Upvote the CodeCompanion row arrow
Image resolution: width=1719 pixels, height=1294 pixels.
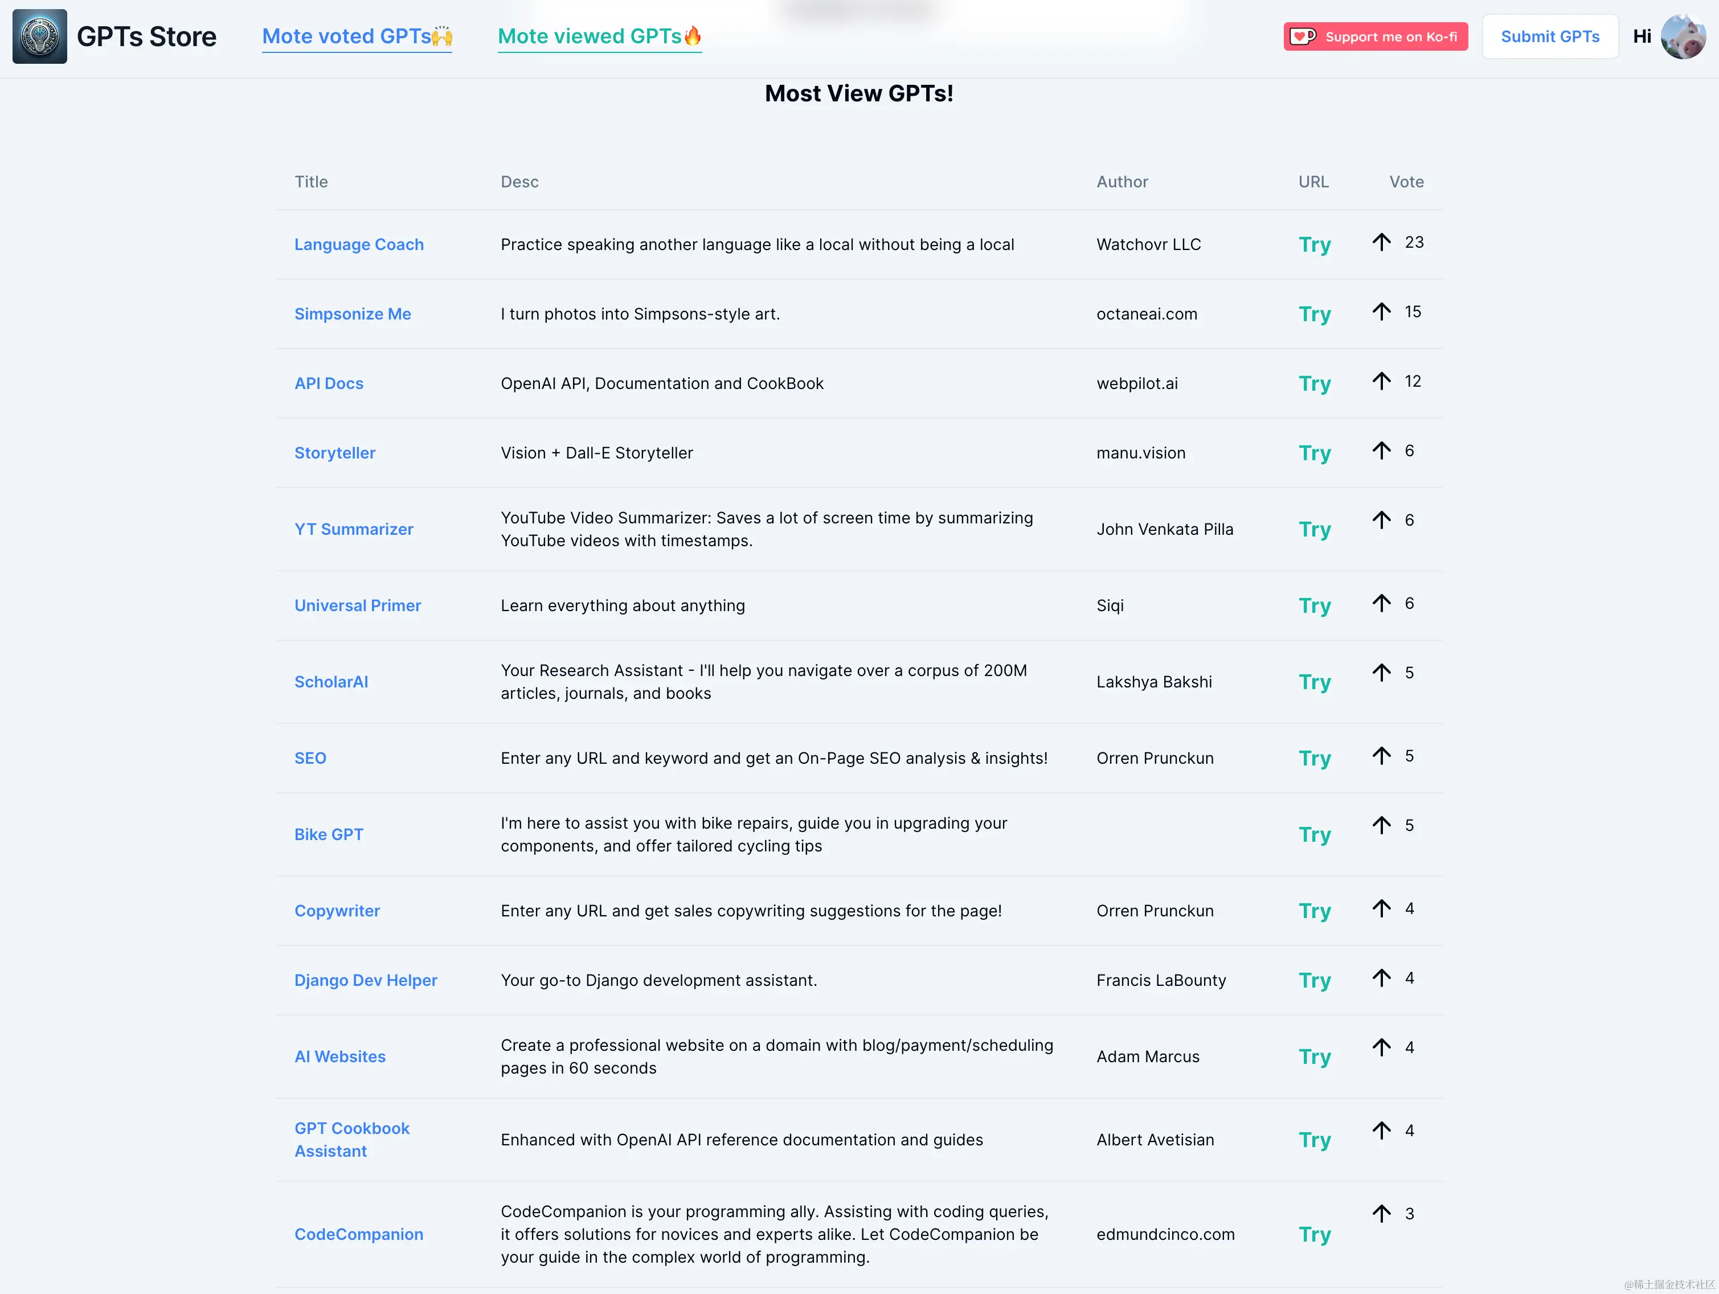[x=1381, y=1213]
